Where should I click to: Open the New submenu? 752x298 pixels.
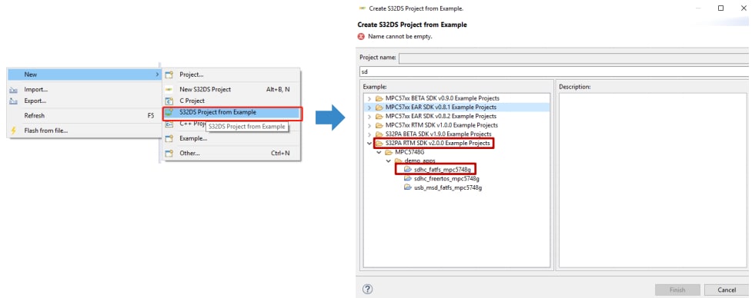84,74
